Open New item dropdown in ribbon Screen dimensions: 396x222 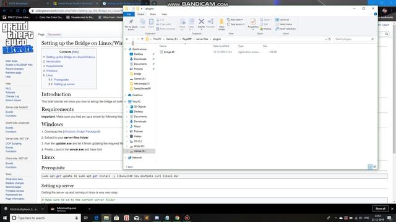235,20
